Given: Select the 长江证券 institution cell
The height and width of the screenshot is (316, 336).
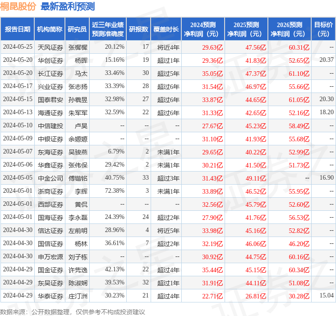Looking at the screenshot, I should click(51, 74).
